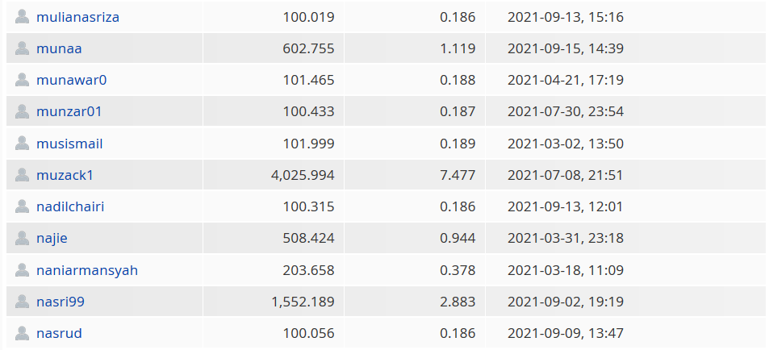This screenshot has width=769, height=350.
Task: Click the avatar icon beside mulianasriza
Action: [22, 17]
